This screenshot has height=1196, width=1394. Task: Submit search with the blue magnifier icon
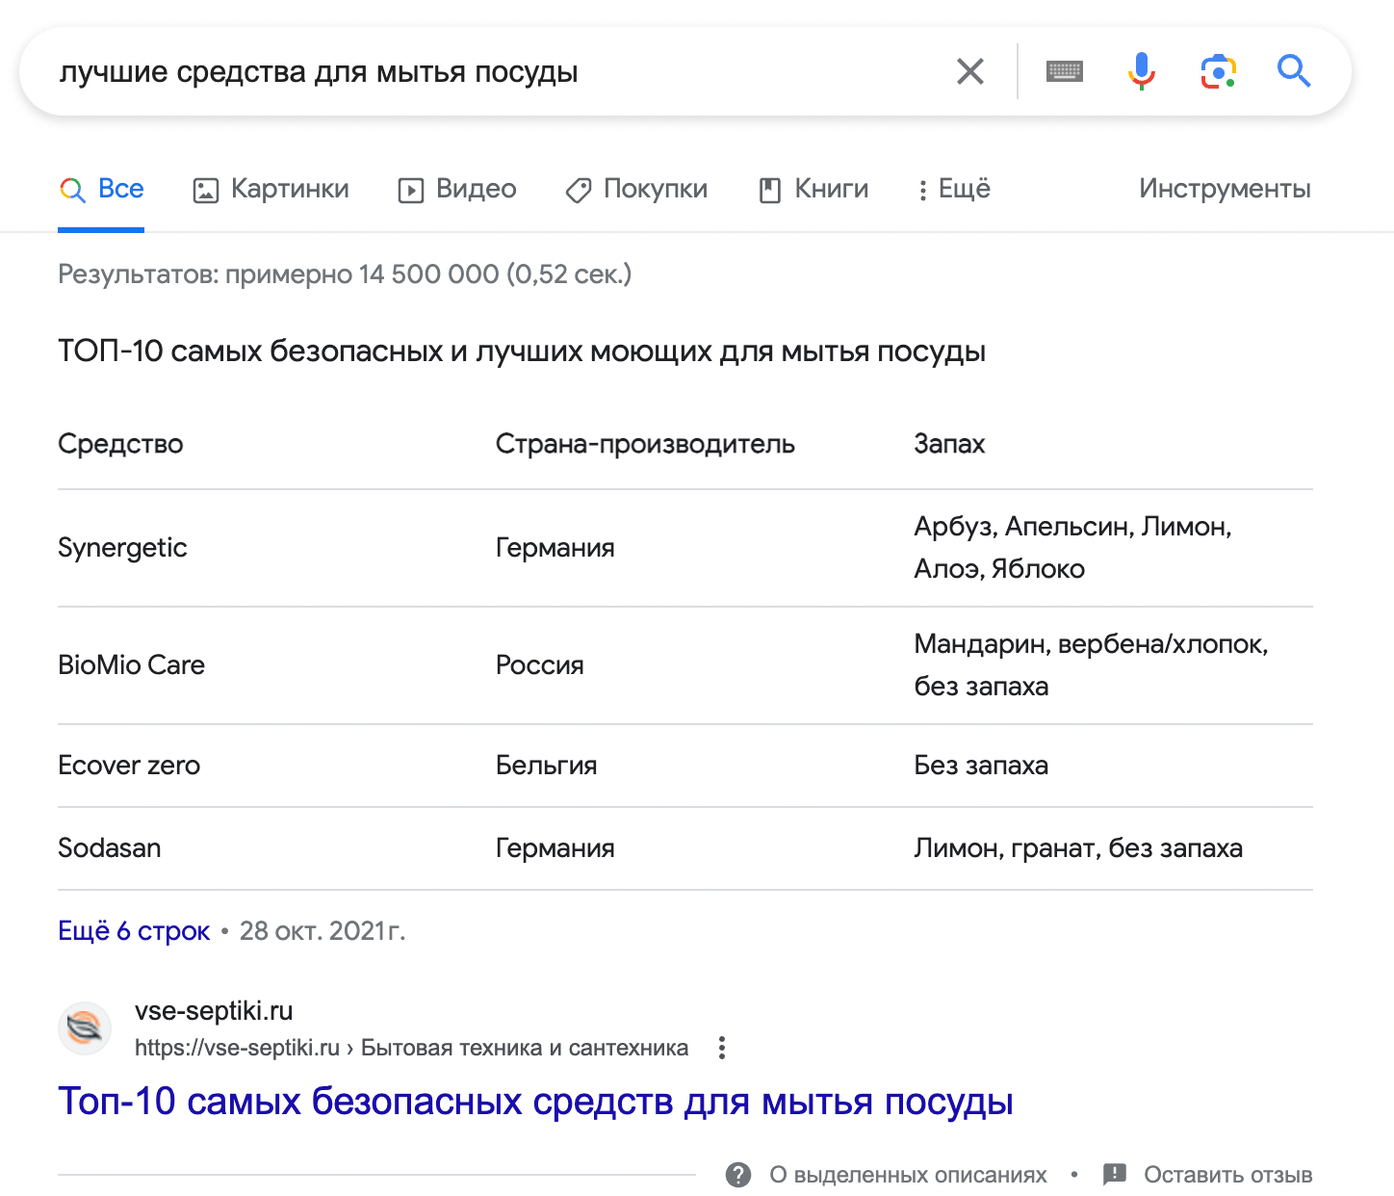tap(1294, 71)
